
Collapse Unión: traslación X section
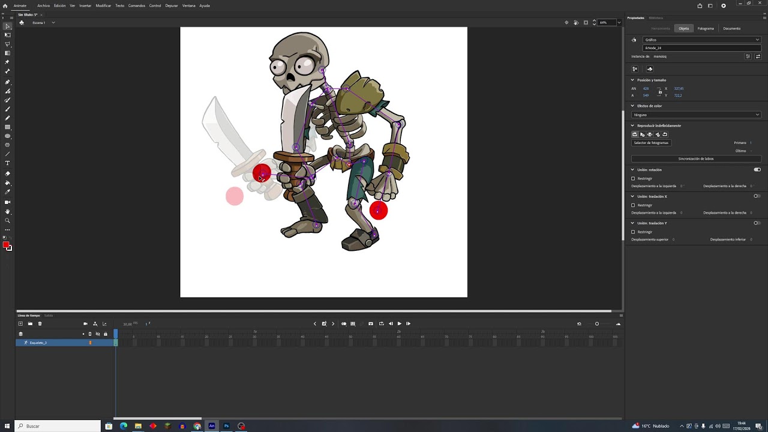(632, 196)
